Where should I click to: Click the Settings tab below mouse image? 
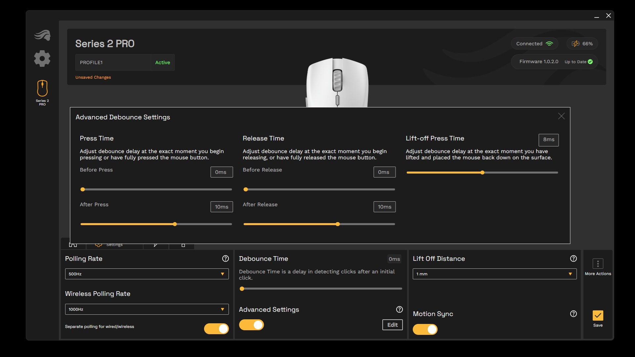pyautogui.click(x=114, y=244)
